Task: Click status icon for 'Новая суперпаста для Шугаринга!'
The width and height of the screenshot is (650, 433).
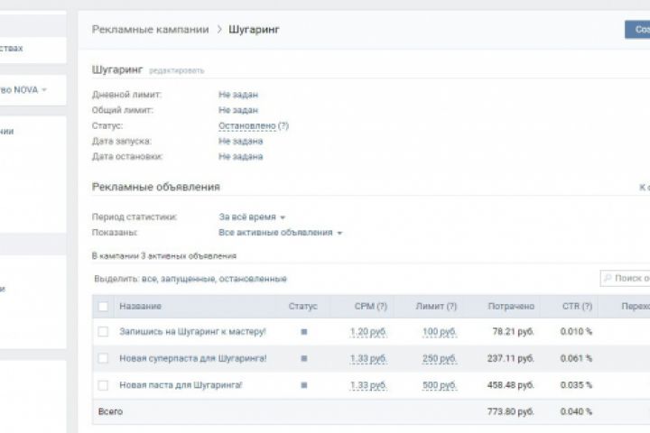Action: 304,359
